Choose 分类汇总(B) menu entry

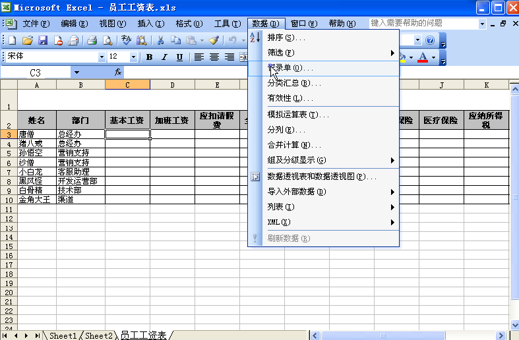[x=323, y=83]
